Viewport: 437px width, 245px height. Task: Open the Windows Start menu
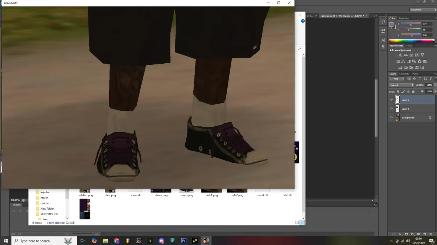[x=6, y=241]
